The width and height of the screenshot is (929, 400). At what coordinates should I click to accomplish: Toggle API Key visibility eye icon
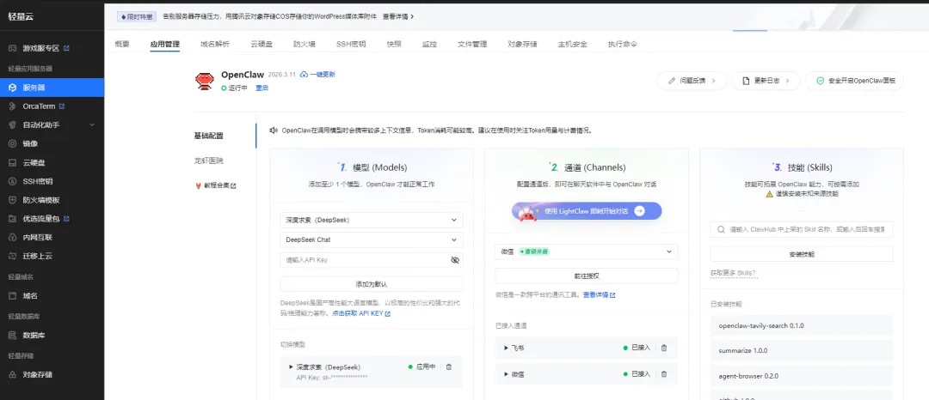pos(455,260)
